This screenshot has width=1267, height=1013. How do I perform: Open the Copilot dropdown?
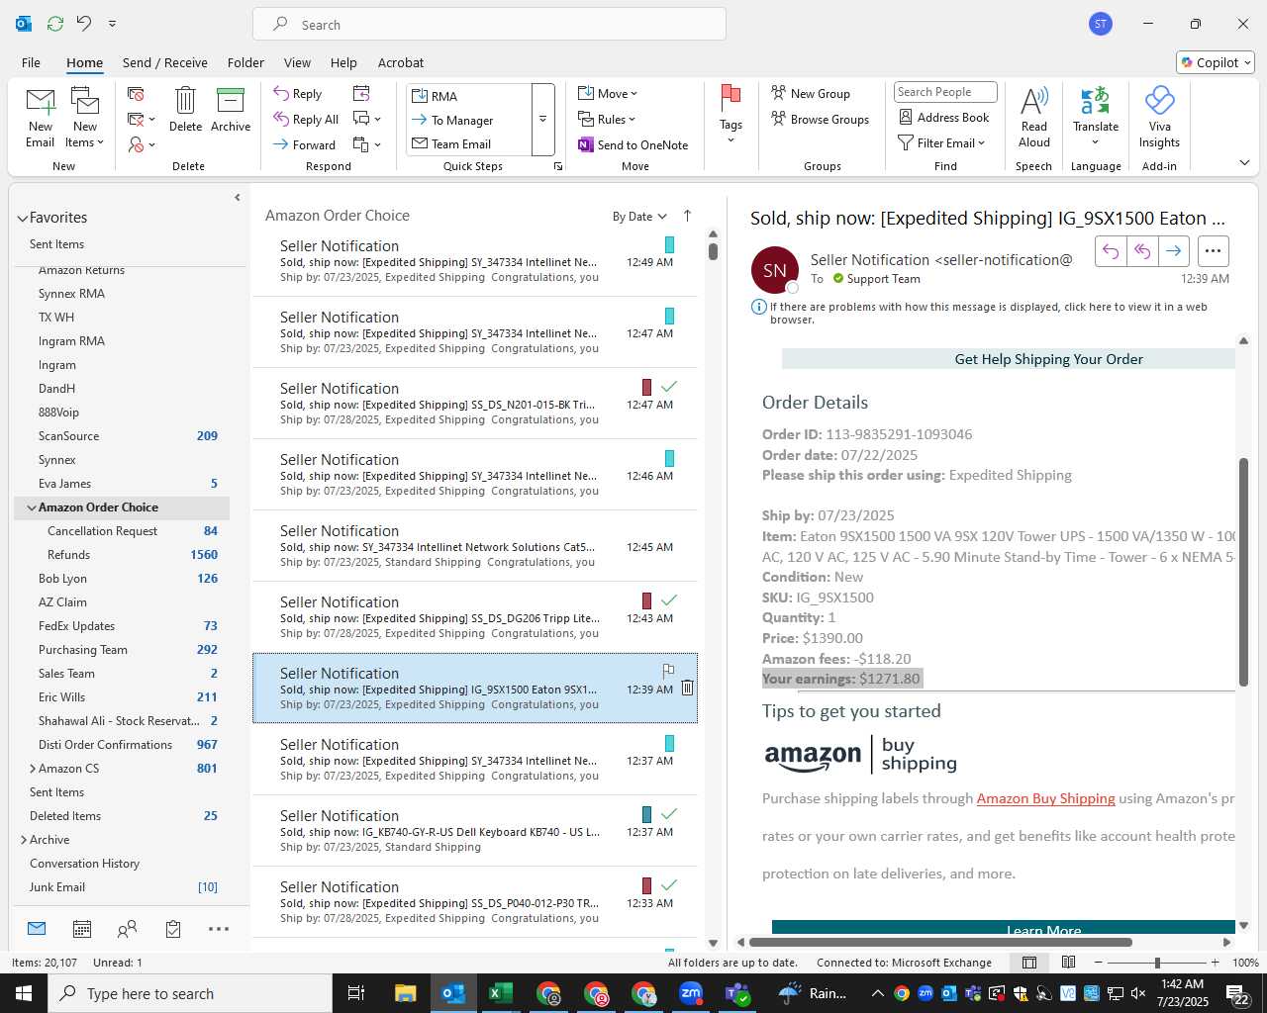pos(1216,62)
